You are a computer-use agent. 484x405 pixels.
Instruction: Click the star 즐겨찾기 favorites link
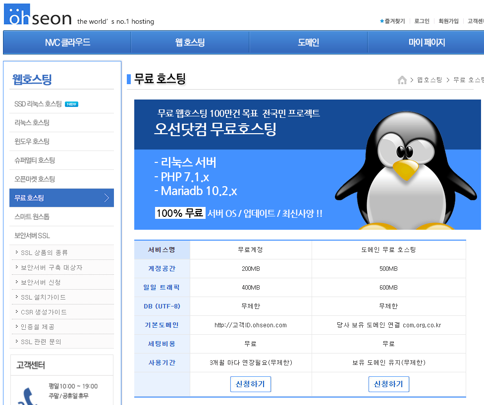pyautogui.click(x=392, y=21)
